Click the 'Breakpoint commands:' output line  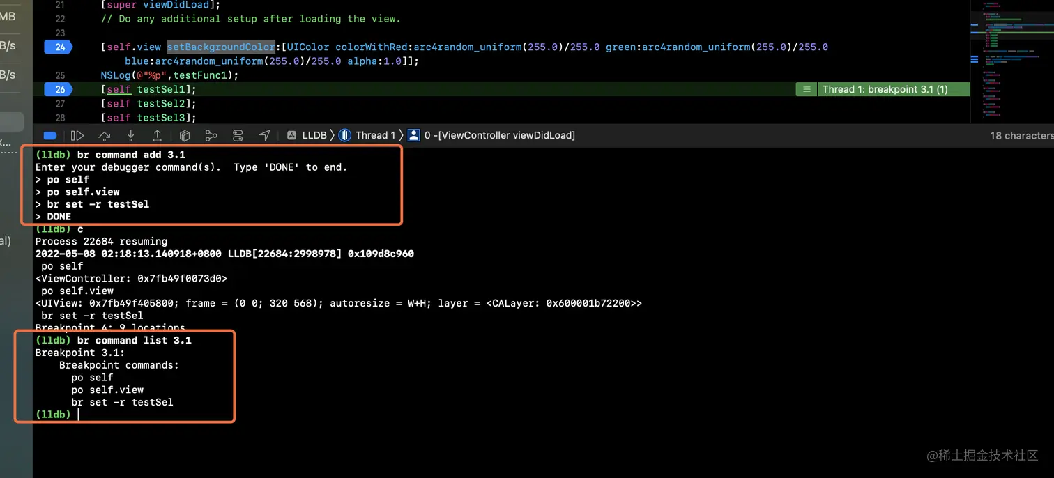[119, 365]
